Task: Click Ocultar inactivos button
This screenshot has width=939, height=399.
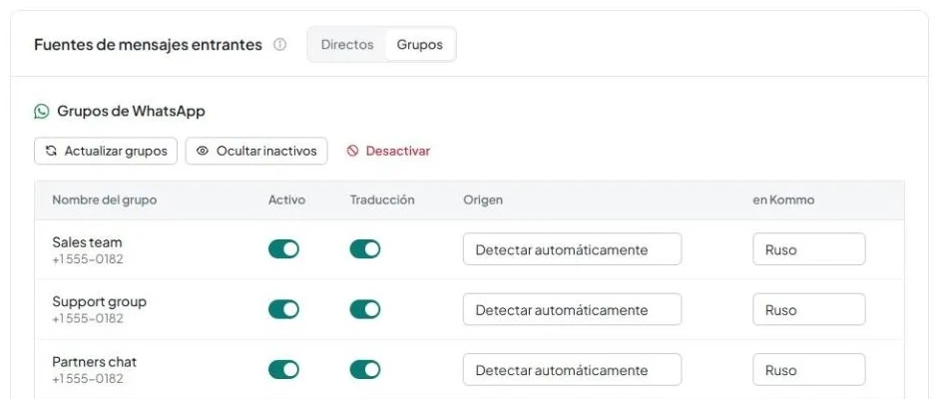Action: click(x=256, y=151)
